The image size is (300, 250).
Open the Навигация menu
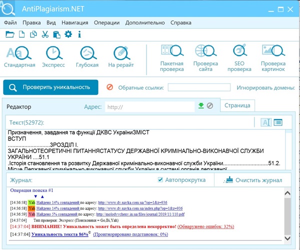(x=75, y=22)
